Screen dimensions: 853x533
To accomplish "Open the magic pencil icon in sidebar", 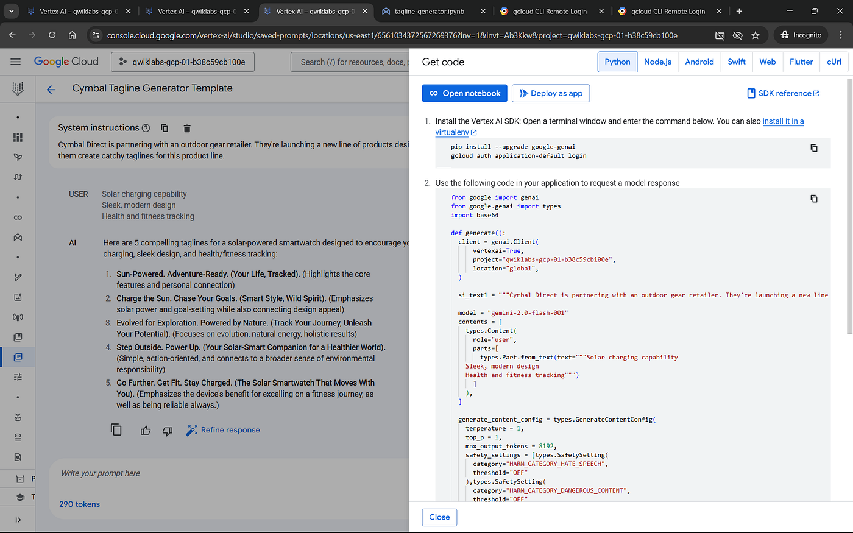I will click(18, 277).
